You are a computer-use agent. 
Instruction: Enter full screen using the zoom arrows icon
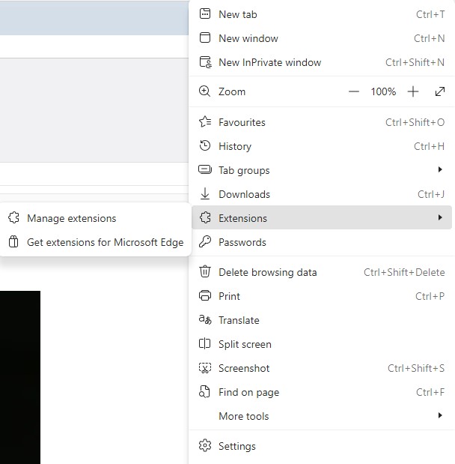[440, 91]
